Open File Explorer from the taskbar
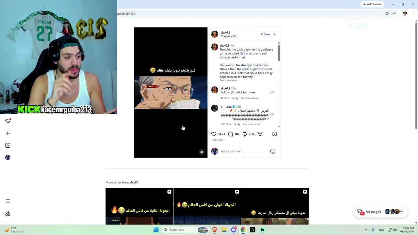The height and width of the screenshot is (235, 418). click(x=224, y=230)
